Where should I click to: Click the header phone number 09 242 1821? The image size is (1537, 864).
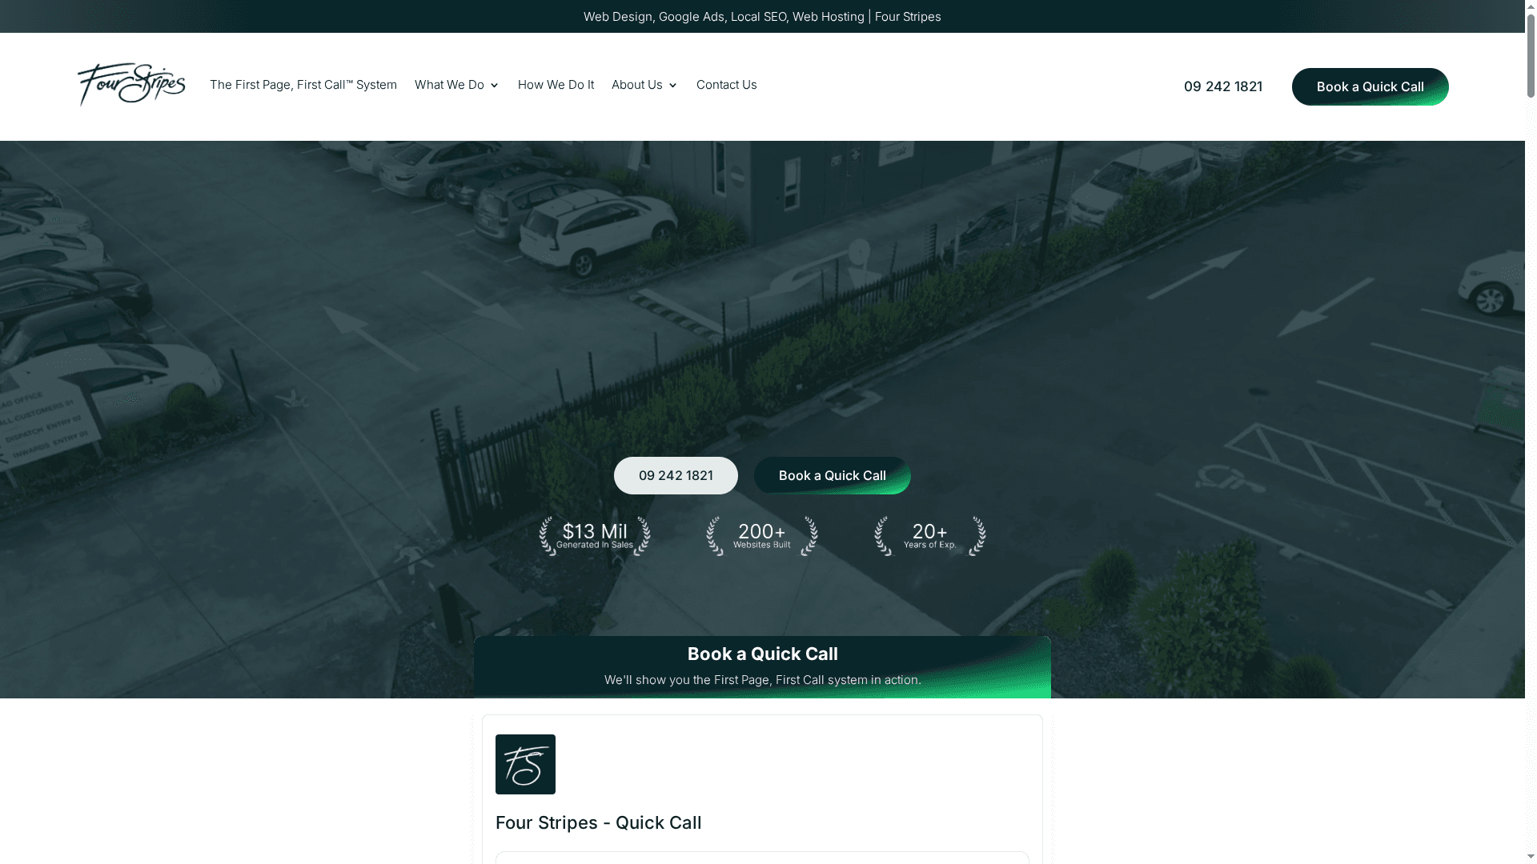[x=1222, y=86]
